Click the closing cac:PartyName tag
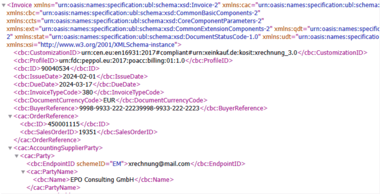The height and width of the screenshot is (194, 380). [53, 188]
